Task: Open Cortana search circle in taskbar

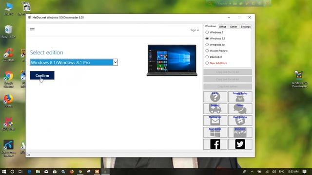Action: point(12,172)
